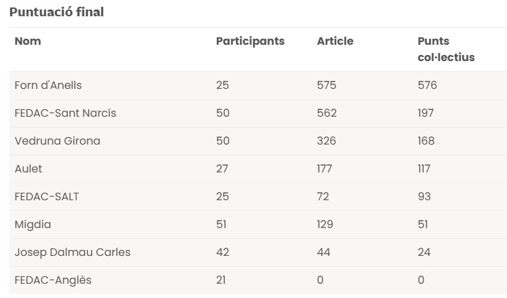Click Forn d'Anells collective points 576
Viewport: 507px width, 298px height.
427,86
